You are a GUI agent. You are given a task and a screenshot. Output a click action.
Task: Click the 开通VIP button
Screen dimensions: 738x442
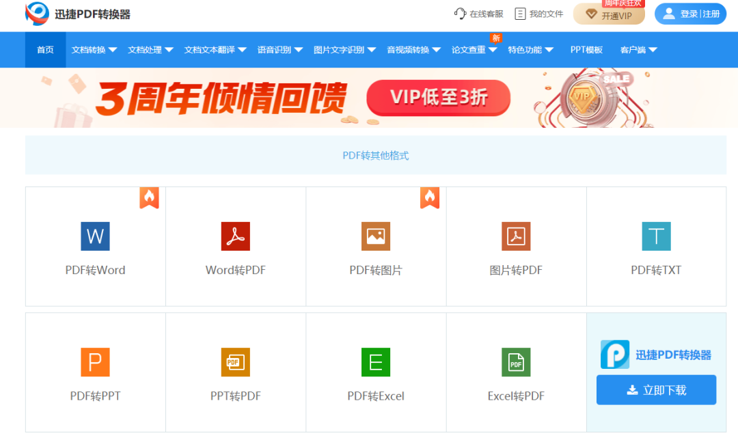[x=609, y=14]
